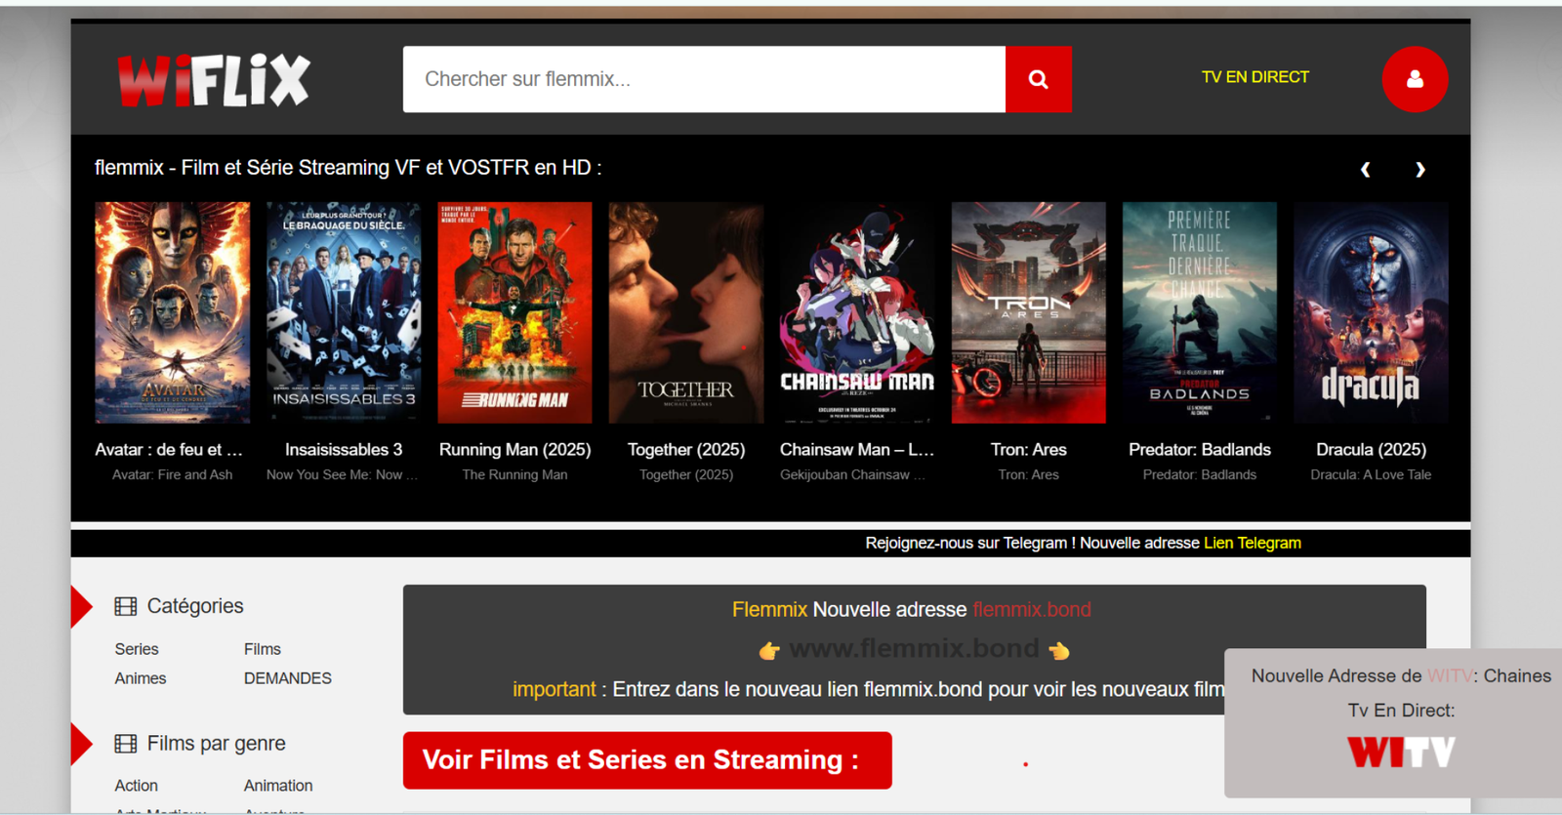Image resolution: width=1562 pixels, height=815 pixels.
Task: Open the DEMANDES page
Action: [287, 678]
